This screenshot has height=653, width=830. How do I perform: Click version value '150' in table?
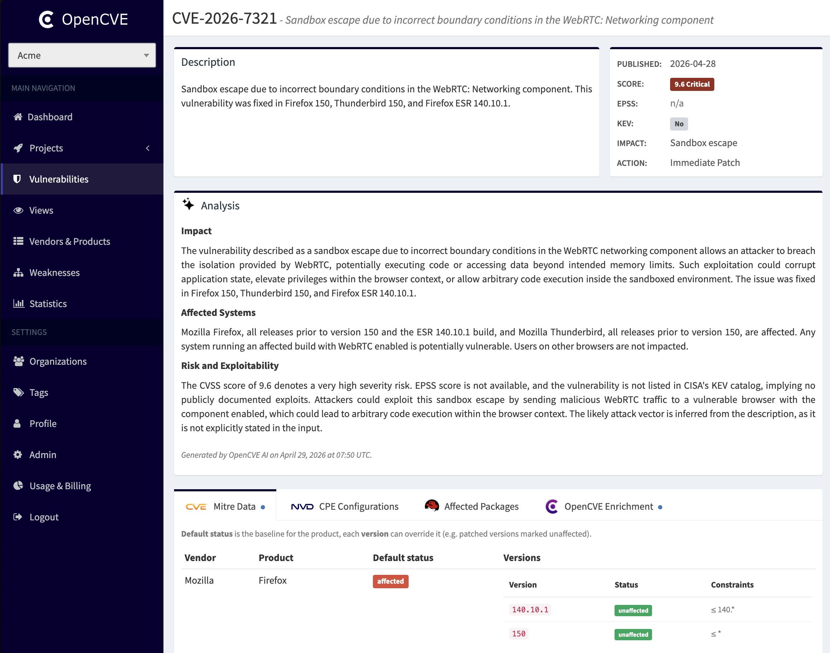(x=518, y=634)
